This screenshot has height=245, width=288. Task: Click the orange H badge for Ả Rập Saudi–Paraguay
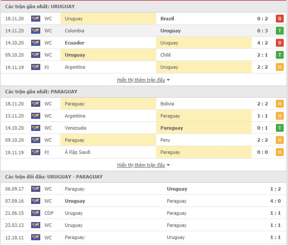[x=279, y=152]
